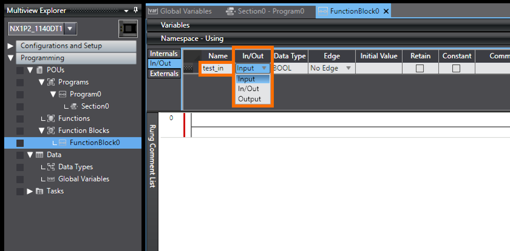
Task: Open the No Edge dropdown
Action: [x=348, y=68]
